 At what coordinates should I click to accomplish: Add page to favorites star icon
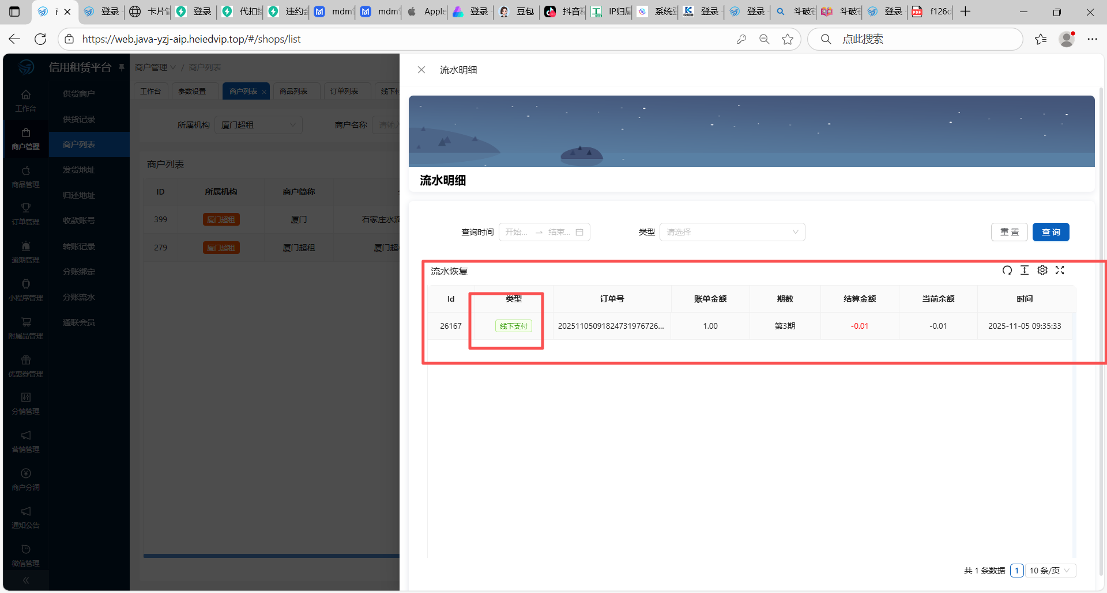(x=788, y=39)
